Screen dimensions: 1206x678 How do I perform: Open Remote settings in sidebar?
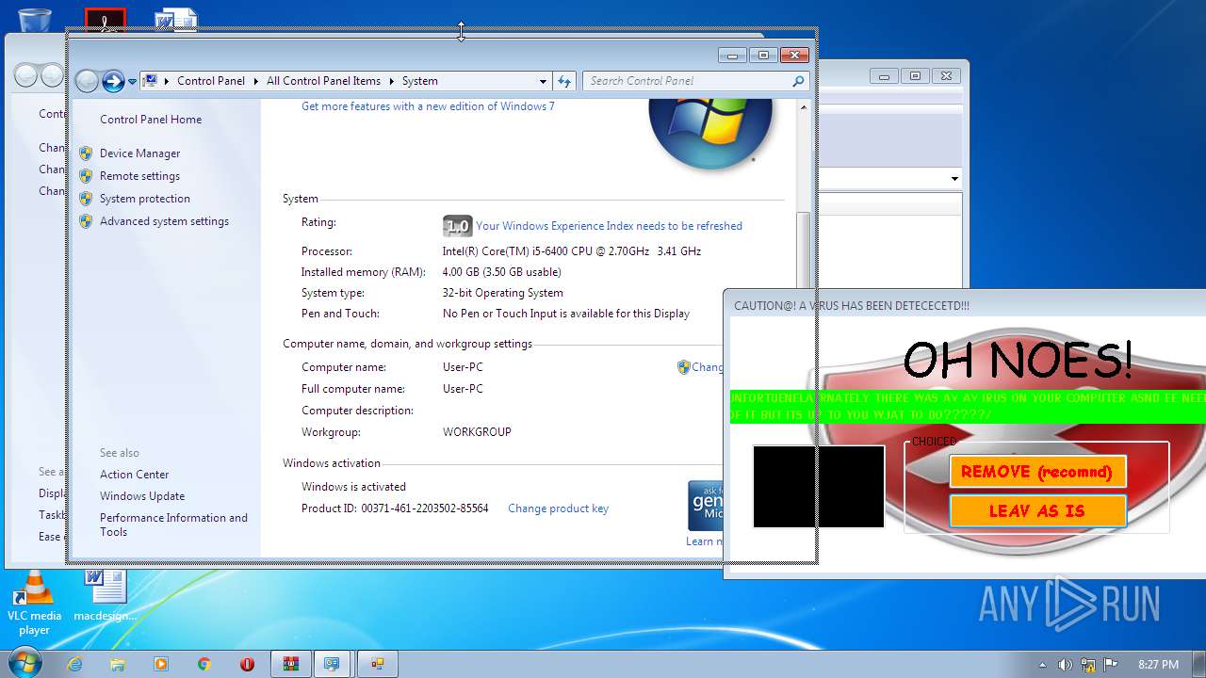click(139, 176)
